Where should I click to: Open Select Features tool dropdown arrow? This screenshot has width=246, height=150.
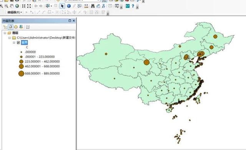[51, 6]
